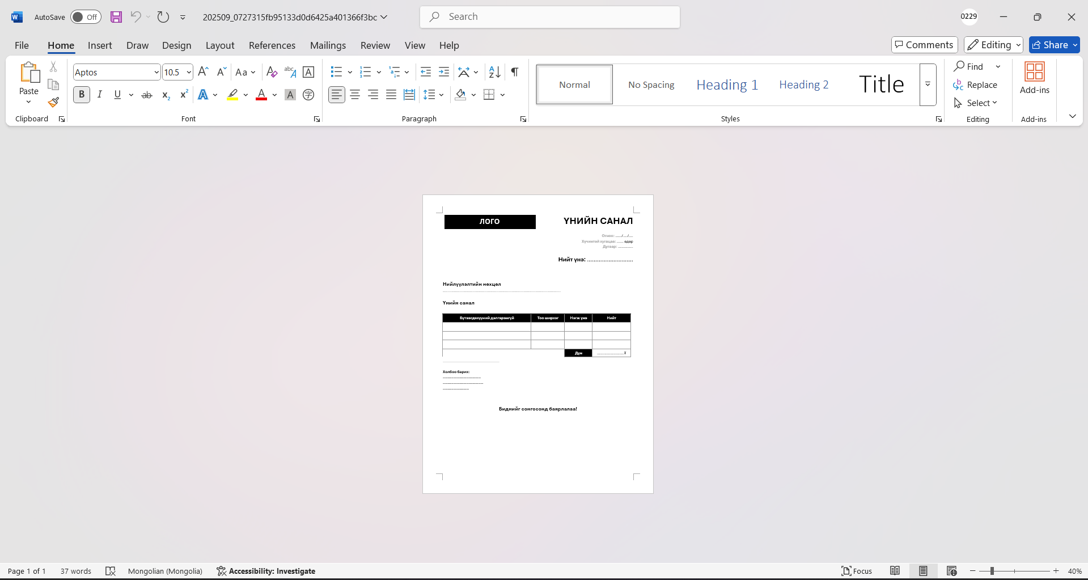
Task: Center align the paragraph
Action: click(x=355, y=95)
